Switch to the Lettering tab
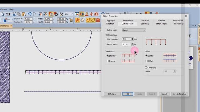This screenshot has width=200, height=112. (145, 24)
